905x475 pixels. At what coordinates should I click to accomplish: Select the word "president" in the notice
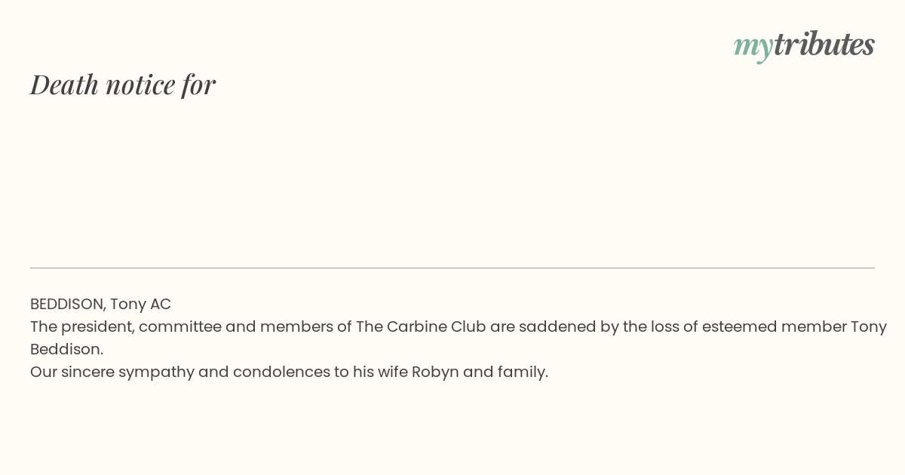[97, 327]
